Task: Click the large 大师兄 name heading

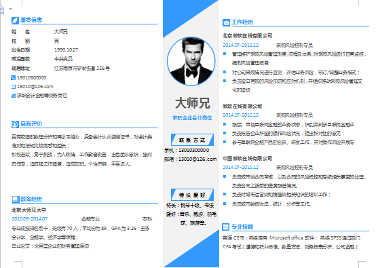Action: tap(192, 103)
